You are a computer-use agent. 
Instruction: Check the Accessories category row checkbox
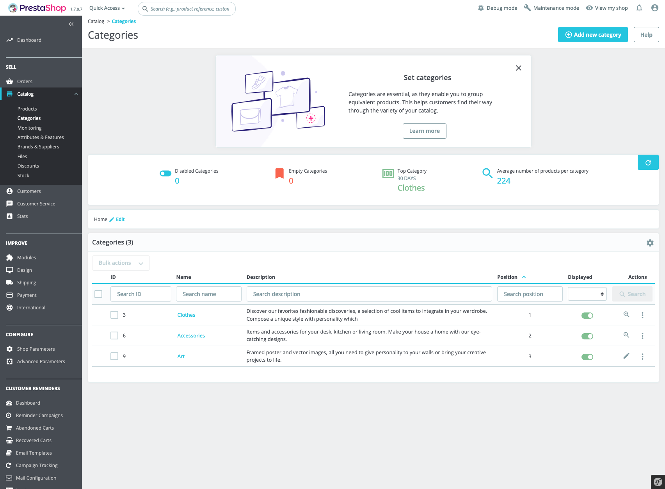[114, 336]
